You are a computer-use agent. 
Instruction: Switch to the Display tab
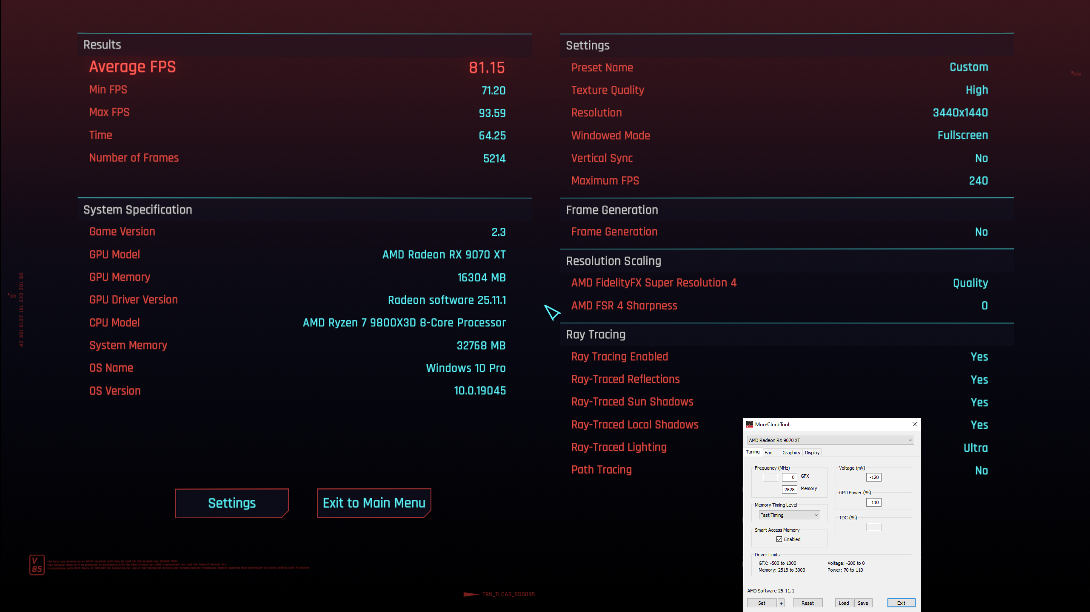[x=812, y=453]
